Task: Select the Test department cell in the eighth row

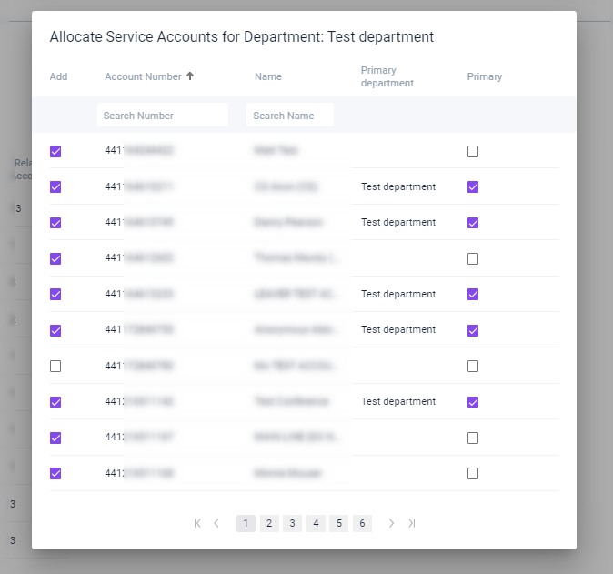Action: [x=398, y=401]
